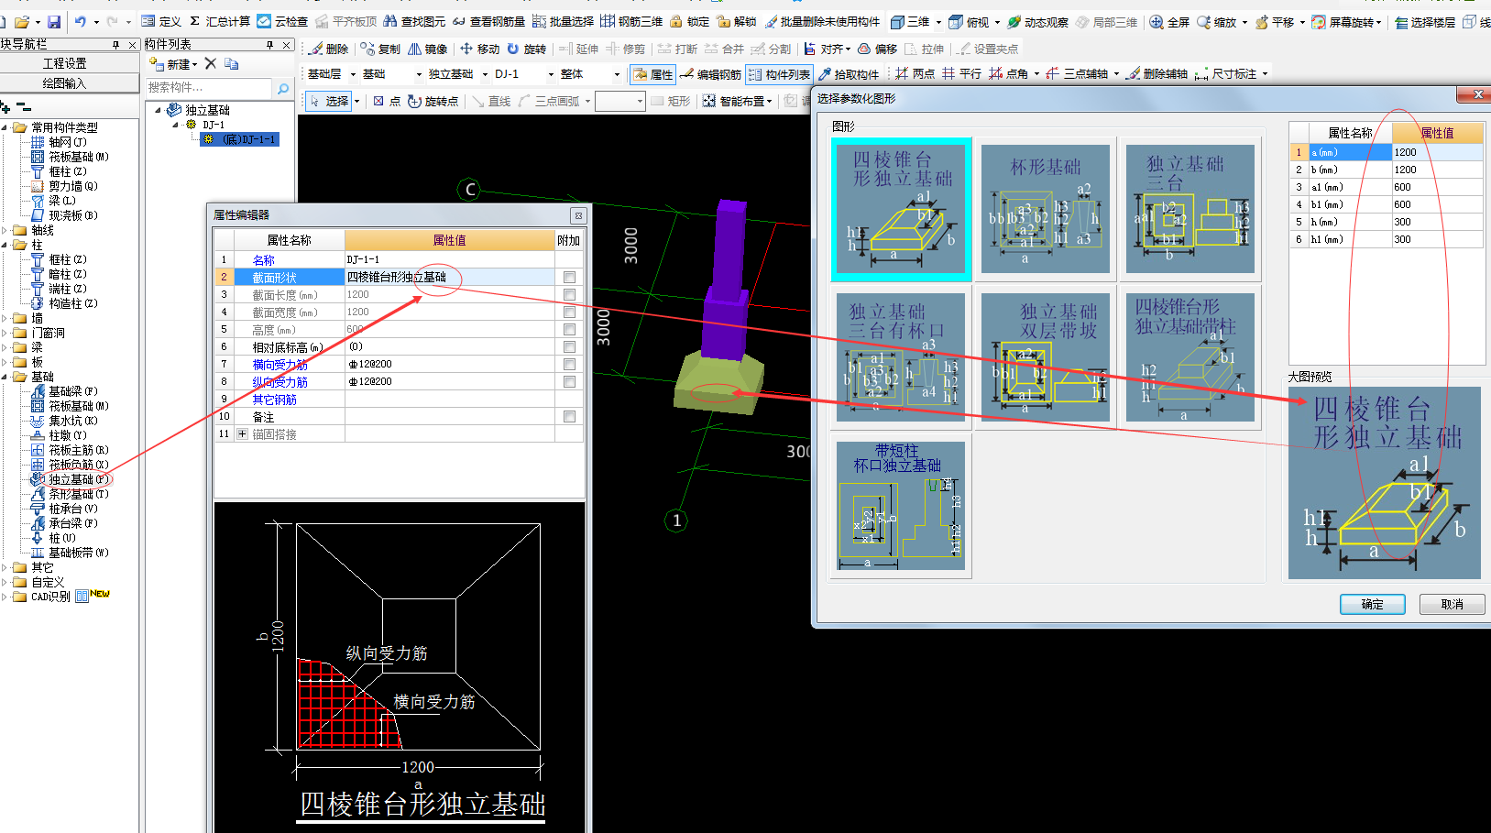Viewport: 1491px width, 833px height.
Task: Click 删除辅轴 delete auxiliary axis
Action: point(1157,74)
